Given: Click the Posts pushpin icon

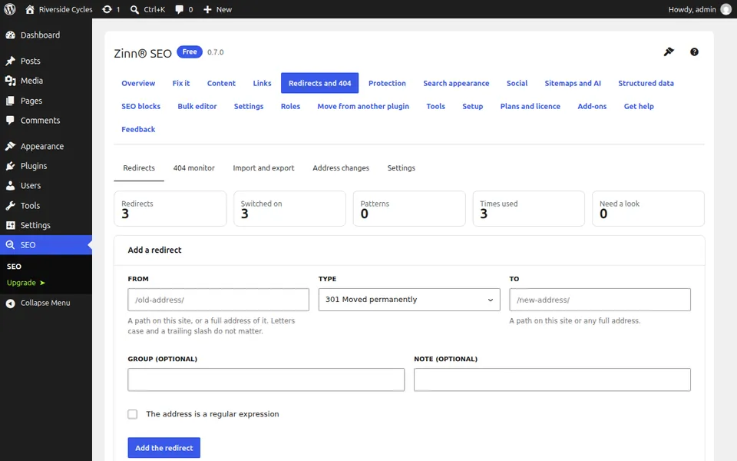Looking at the screenshot, I should [x=10, y=61].
